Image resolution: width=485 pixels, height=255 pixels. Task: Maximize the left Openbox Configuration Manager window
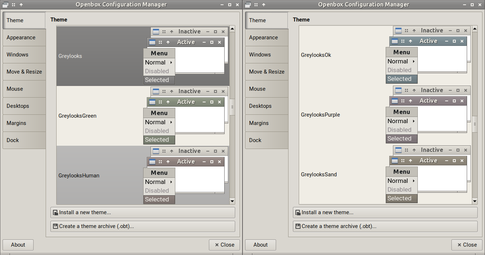click(x=229, y=5)
